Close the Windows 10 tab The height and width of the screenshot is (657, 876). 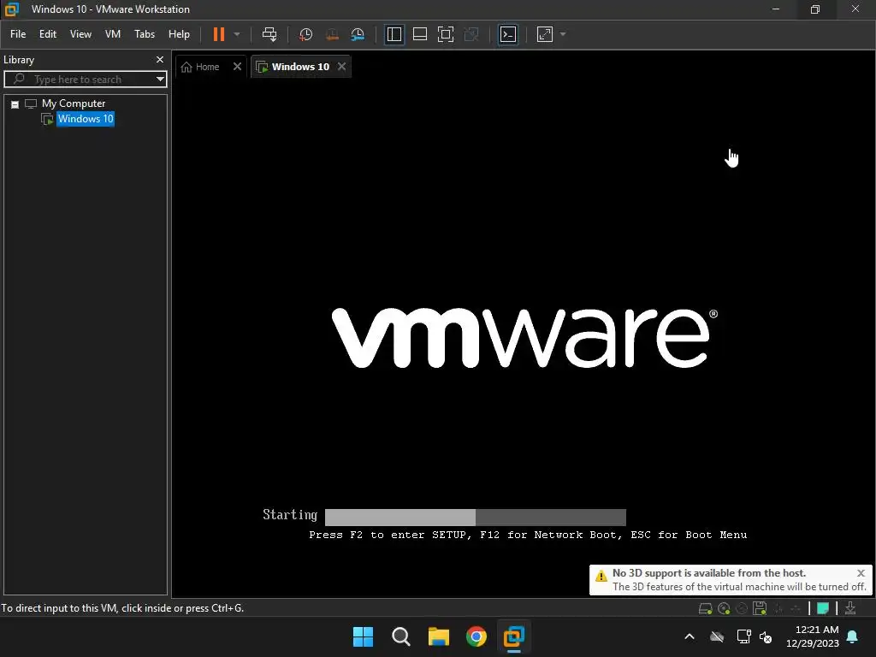click(x=342, y=67)
